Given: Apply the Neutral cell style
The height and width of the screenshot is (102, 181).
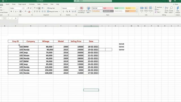Looking at the screenshot, I should click(x=130, y=8).
